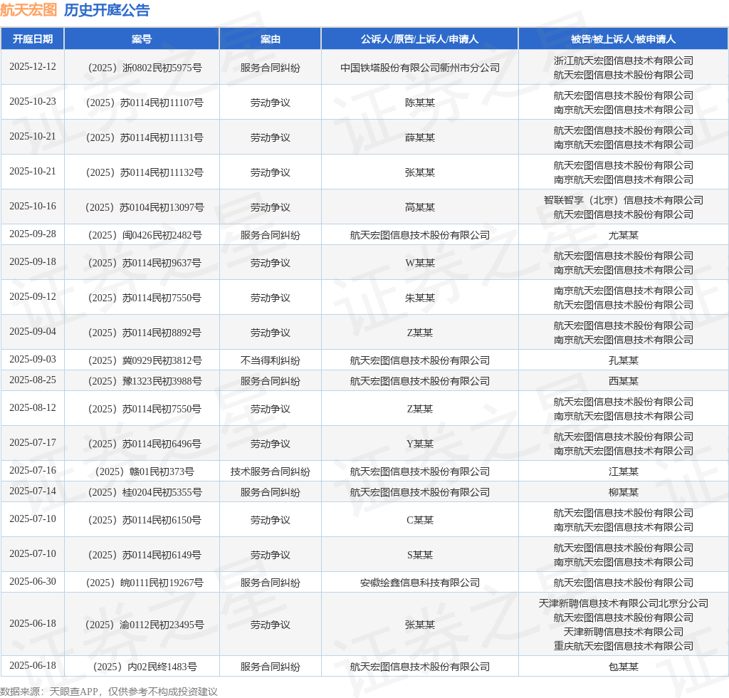This screenshot has width=729, height=698.
Task: Click defendant 江某某
Action: (x=624, y=472)
